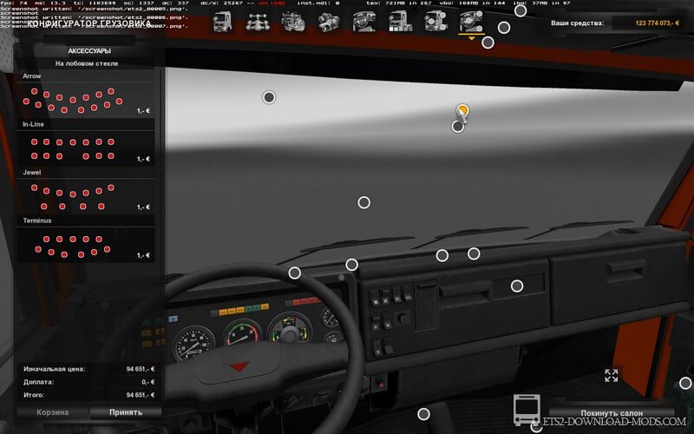Click the Arrow item price 1,- €

[x=143, y=111]
